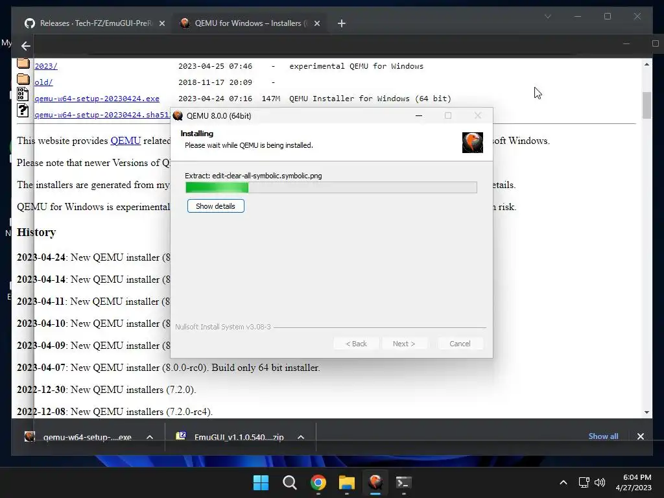Image resolution: width=664 pixels, height=498 pixels.
Task: Open File Explorer from taskbar
Action: [347, 482]
